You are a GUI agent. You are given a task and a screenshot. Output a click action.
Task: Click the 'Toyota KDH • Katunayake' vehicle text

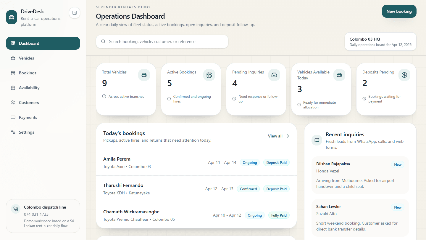127,193
